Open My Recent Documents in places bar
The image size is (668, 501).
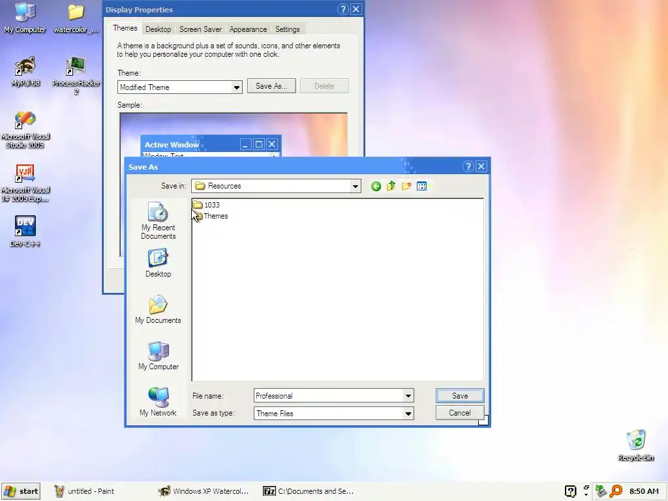[158, 220]
